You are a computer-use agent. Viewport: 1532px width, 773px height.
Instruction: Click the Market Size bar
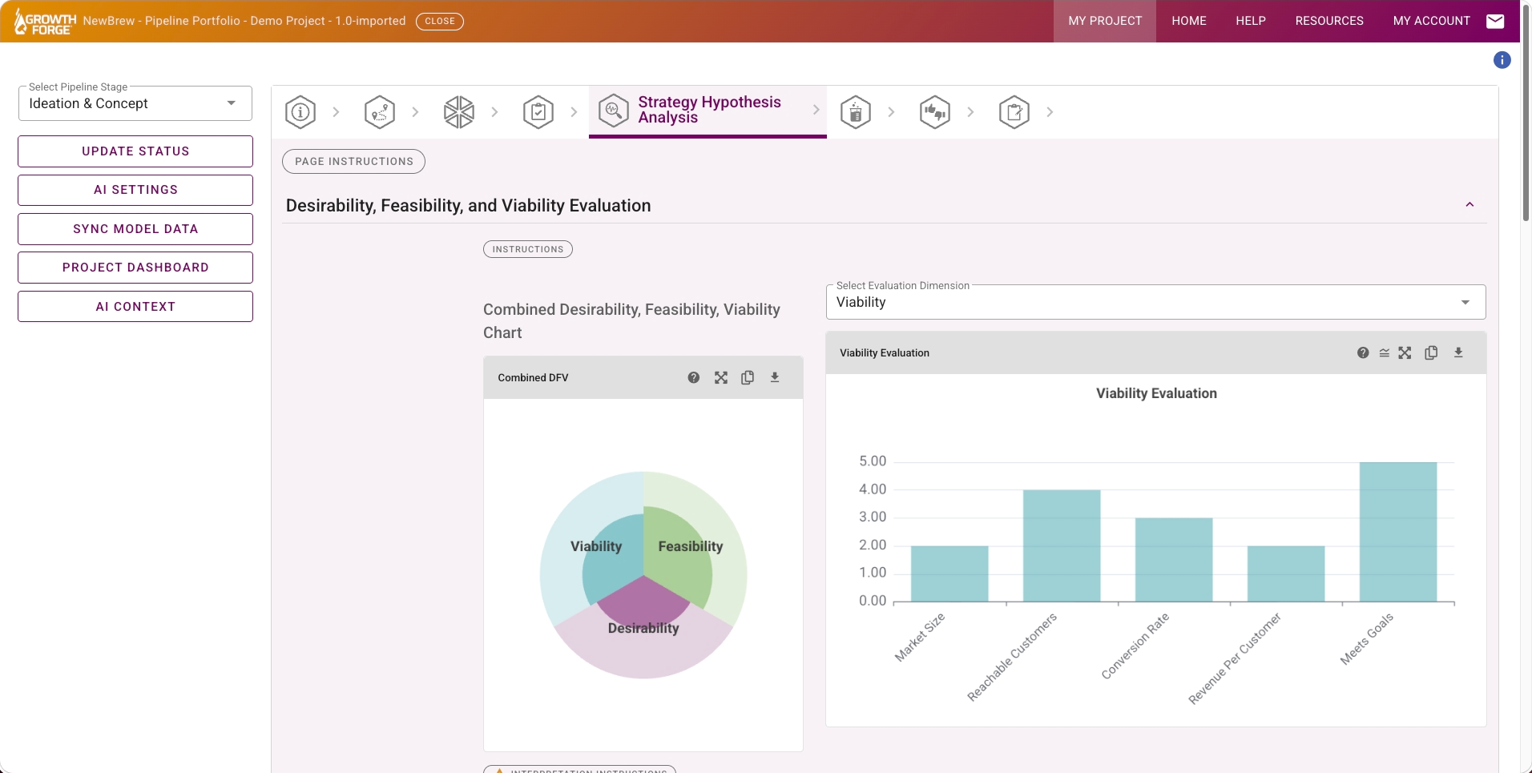[949, 574]
